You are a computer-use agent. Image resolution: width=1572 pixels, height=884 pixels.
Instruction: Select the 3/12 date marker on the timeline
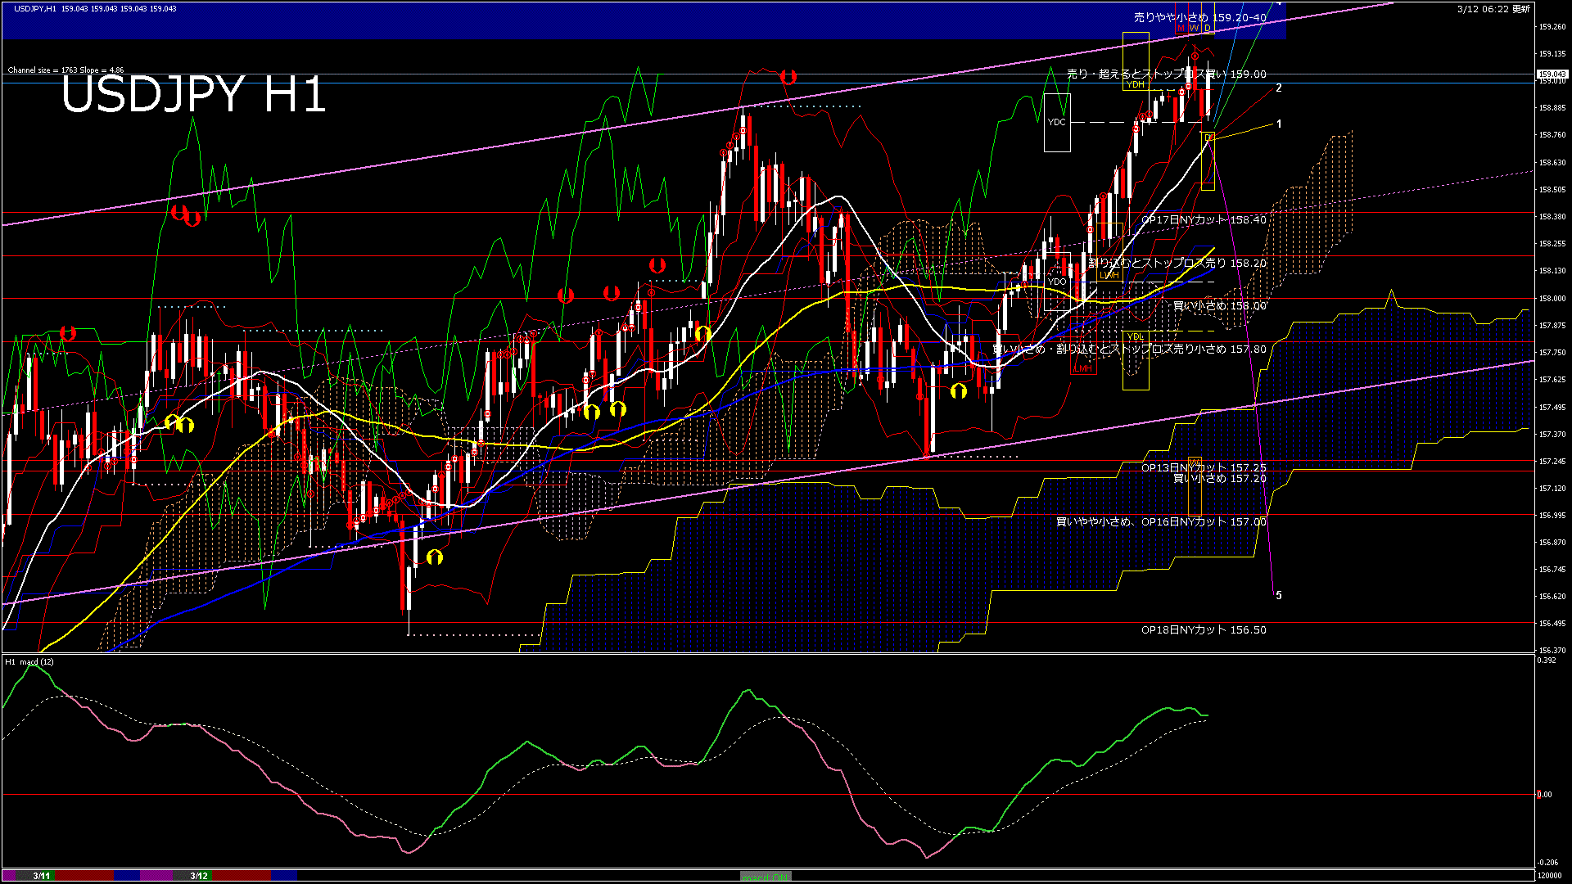tap(199, 876)
